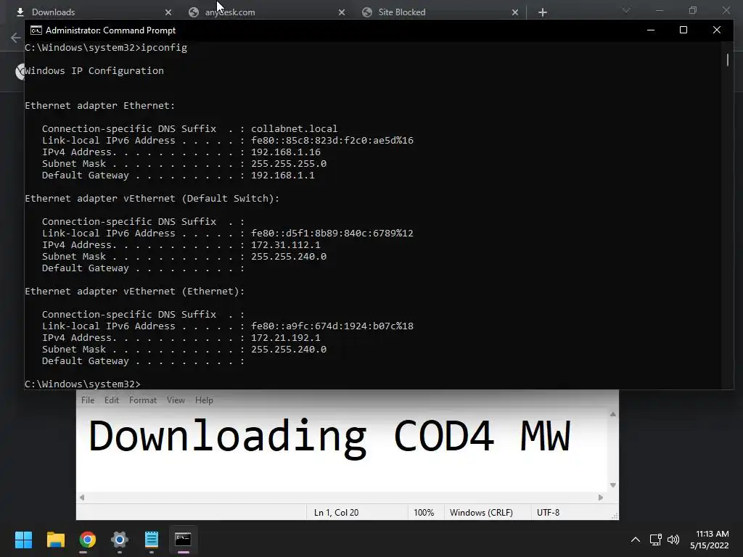Image resolution: width=743 pixels, height=557 pixels.
Task: Close the Downloads browser tab
Action: [x=168, y=12]
